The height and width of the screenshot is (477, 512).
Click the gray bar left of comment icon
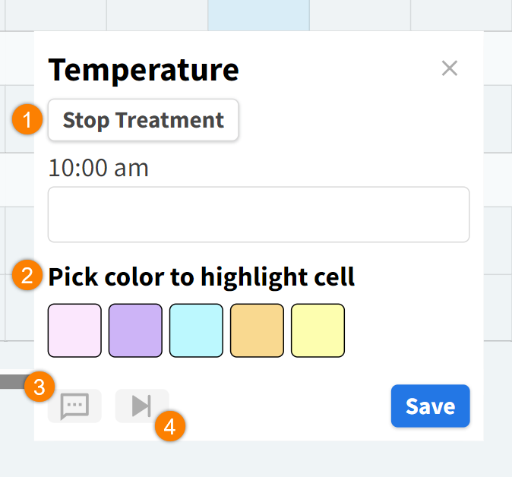pyautogui.click(x=11, y=381)
